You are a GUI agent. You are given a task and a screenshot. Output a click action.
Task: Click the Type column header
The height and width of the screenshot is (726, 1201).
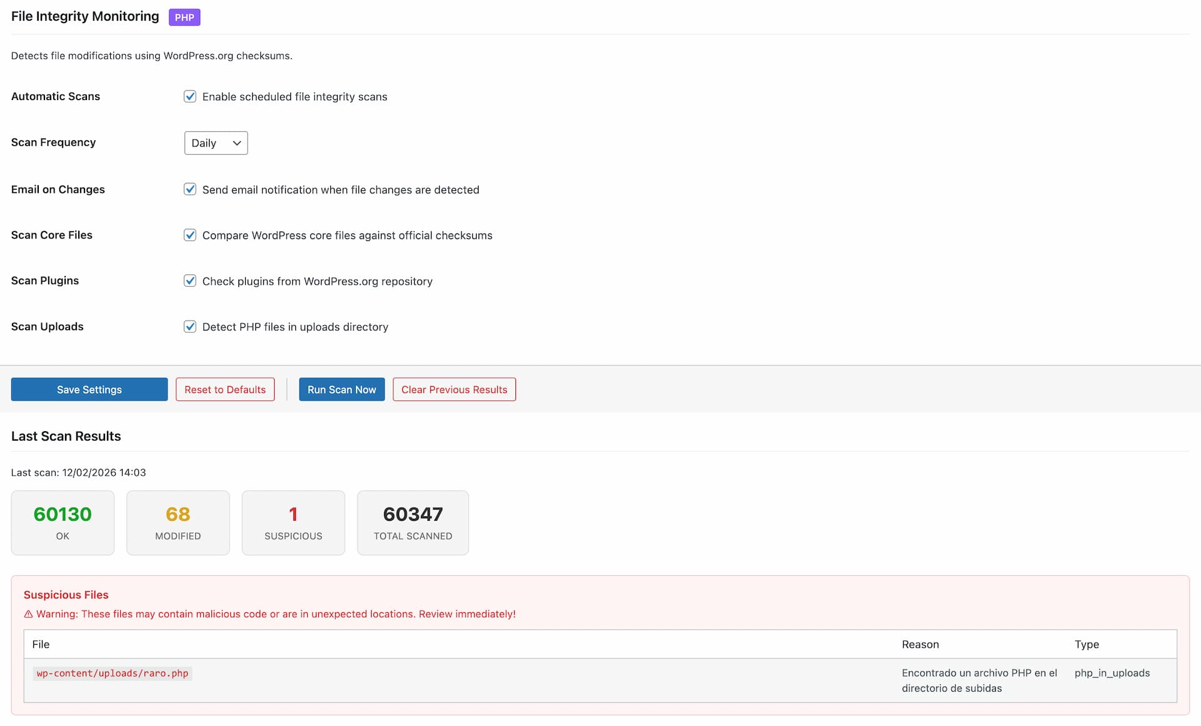coord(1087,645)
